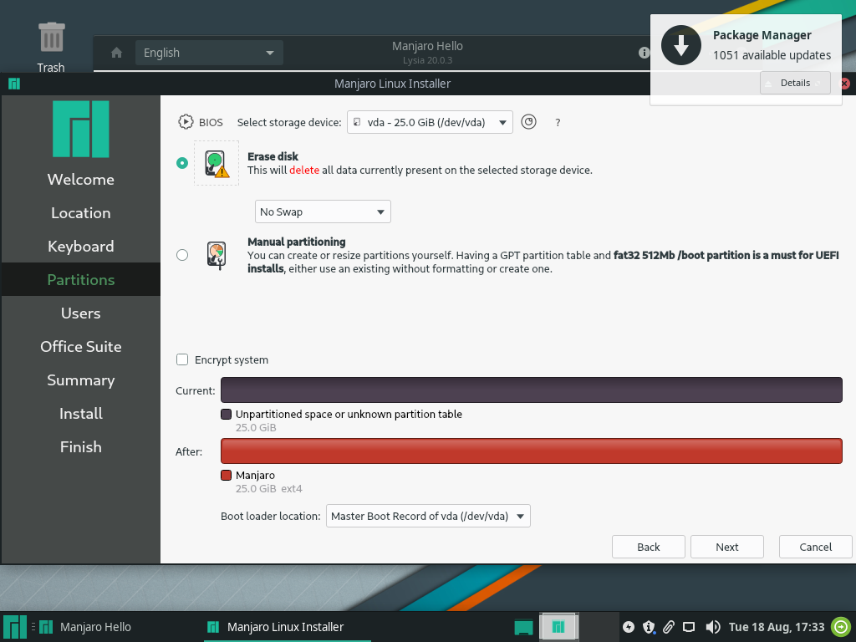The width and height of the screenshot is (856, 642).
Task: Click the session logout icon in taskbar
Action: pyautogui.click(x=841, y=626)
